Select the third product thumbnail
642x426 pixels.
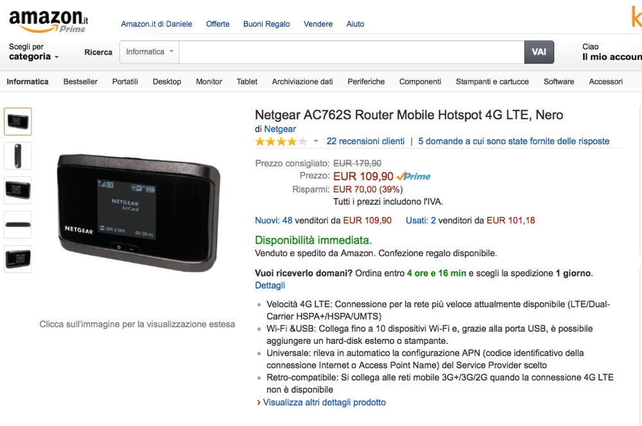[17, 191]
